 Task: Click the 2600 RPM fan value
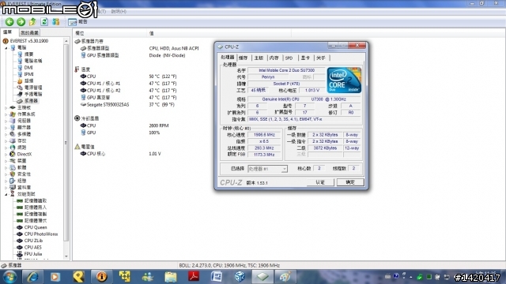(x=159, y=125)
